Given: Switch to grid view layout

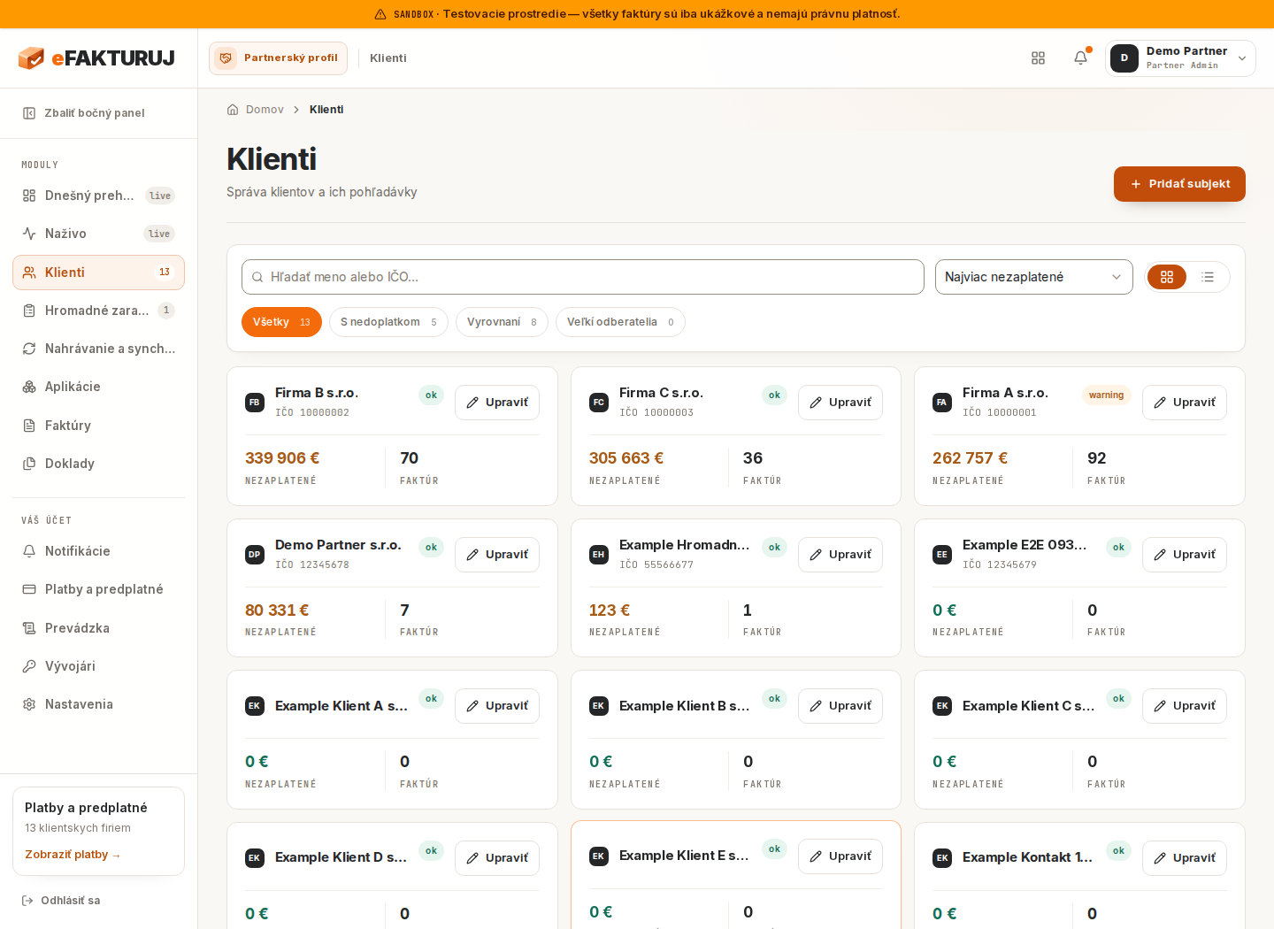Looking at the screenshot, I should pyautogui.click(x=1167, y=277).
